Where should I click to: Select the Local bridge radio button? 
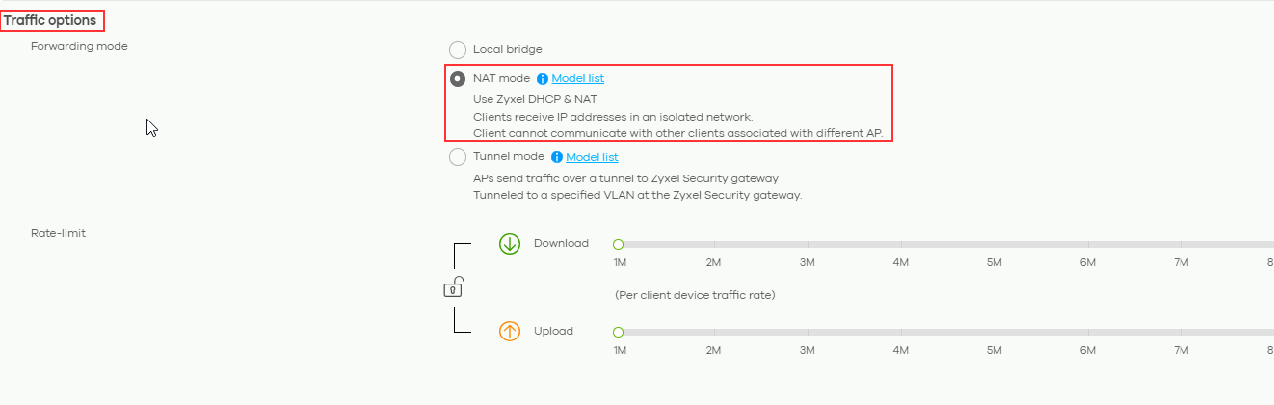click(458, 49)
